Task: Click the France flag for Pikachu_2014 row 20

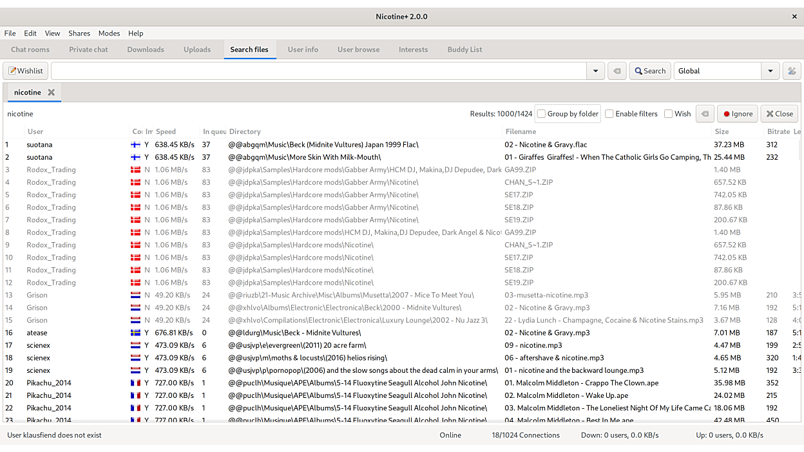Action: (x=136, y=383)
